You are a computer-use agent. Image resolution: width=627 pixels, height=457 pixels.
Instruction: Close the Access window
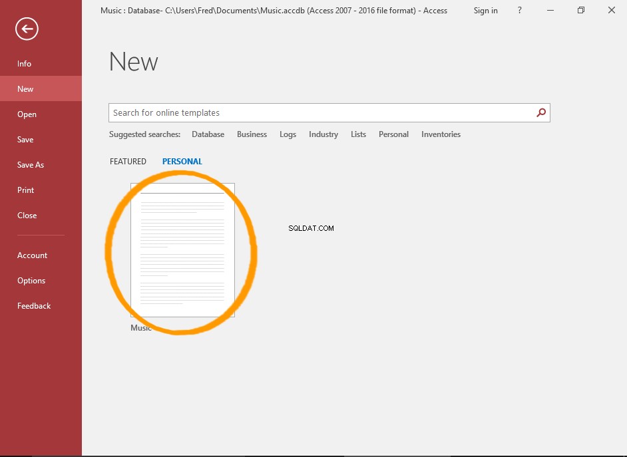(612, 11)
